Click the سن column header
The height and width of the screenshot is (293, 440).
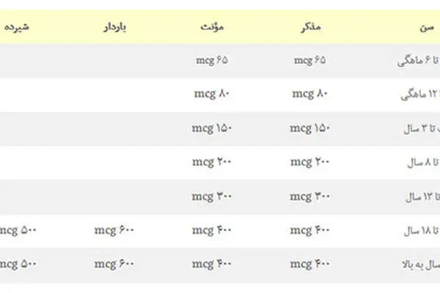click(x=427, y=28)
